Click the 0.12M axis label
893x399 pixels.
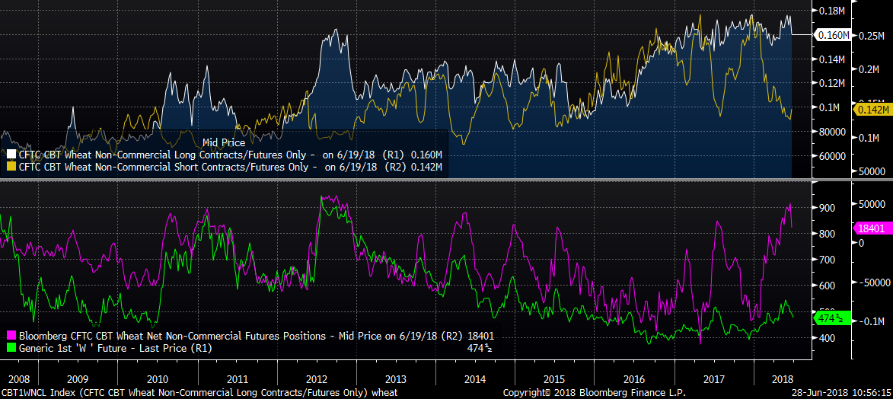click(x=832, y=83)
